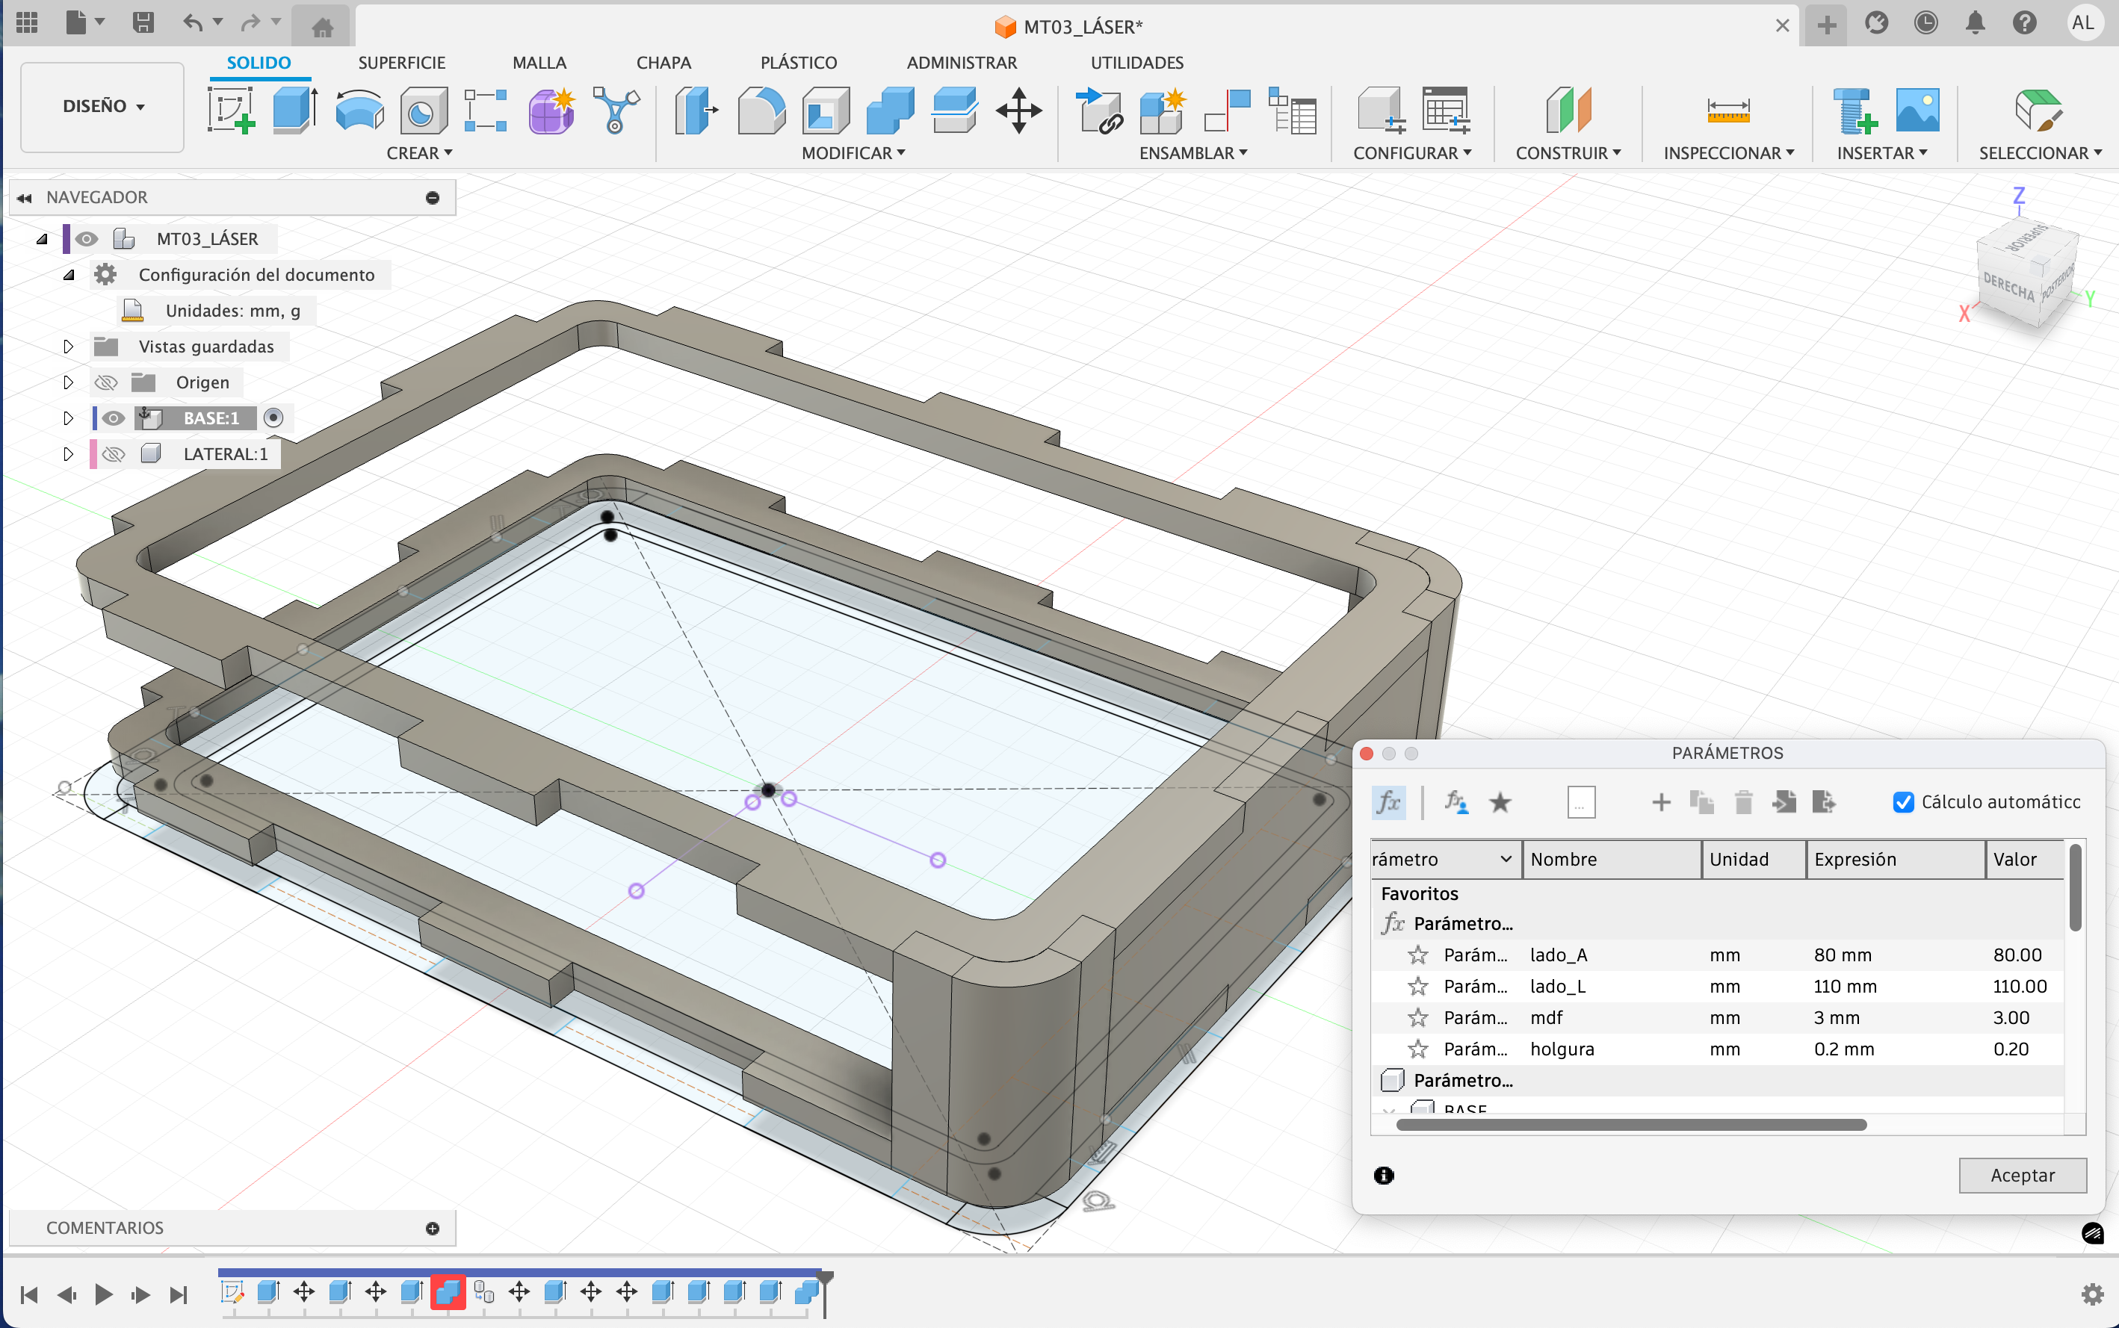The image size is (2119, 1328).
Task: Select the Move/Copy arrows tool
Action: tap(1018, 111)
